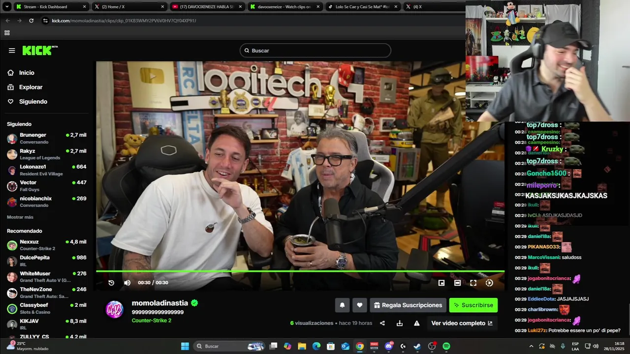Click the taskbar Buscar search box

[230, 346]
